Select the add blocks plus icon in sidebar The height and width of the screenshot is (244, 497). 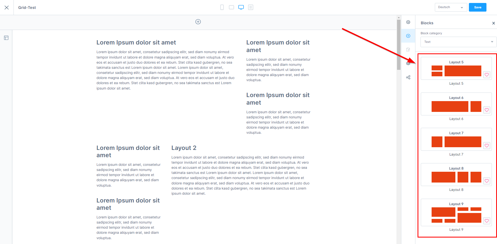tap(408, 36)
